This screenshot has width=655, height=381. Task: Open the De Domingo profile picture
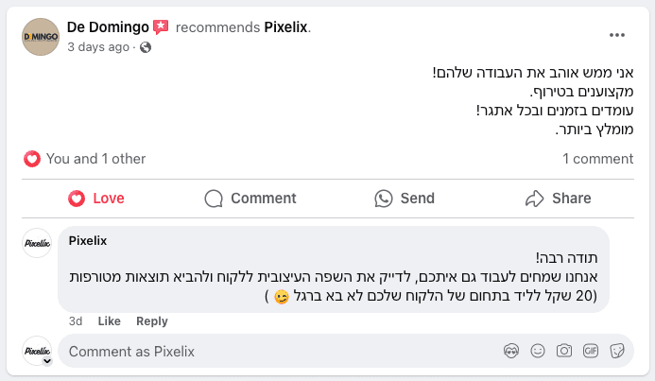click(41, 37)
